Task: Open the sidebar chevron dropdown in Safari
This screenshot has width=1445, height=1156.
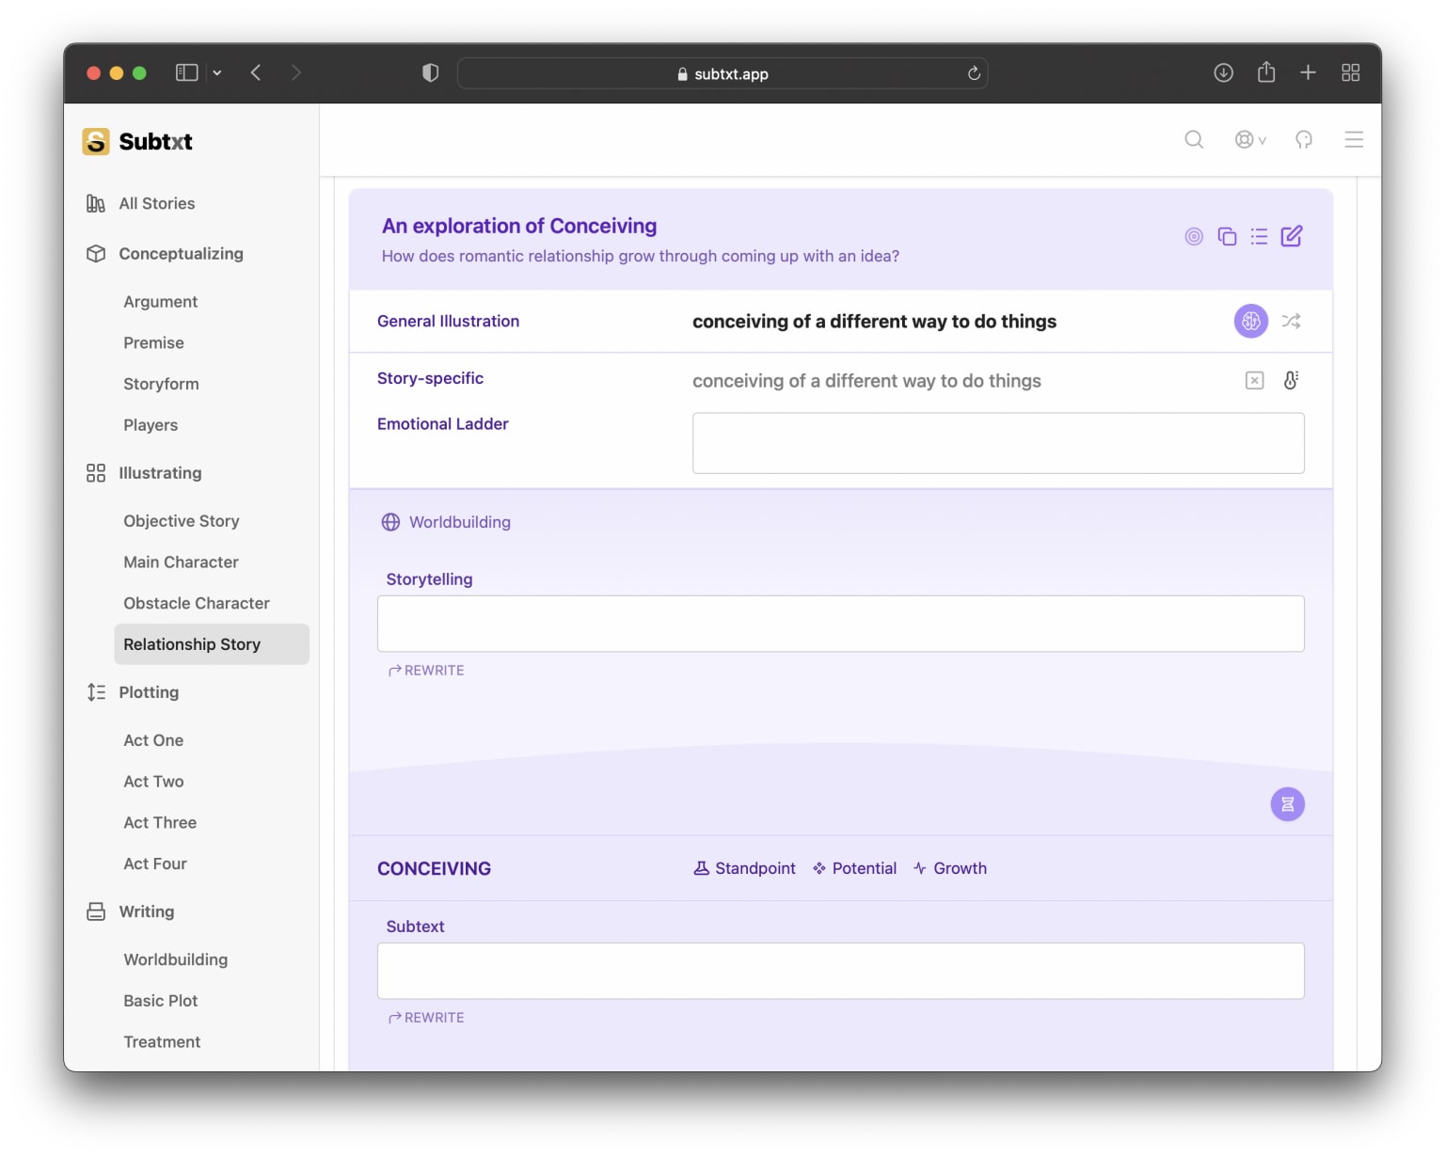Action: [x=217, y=72]
